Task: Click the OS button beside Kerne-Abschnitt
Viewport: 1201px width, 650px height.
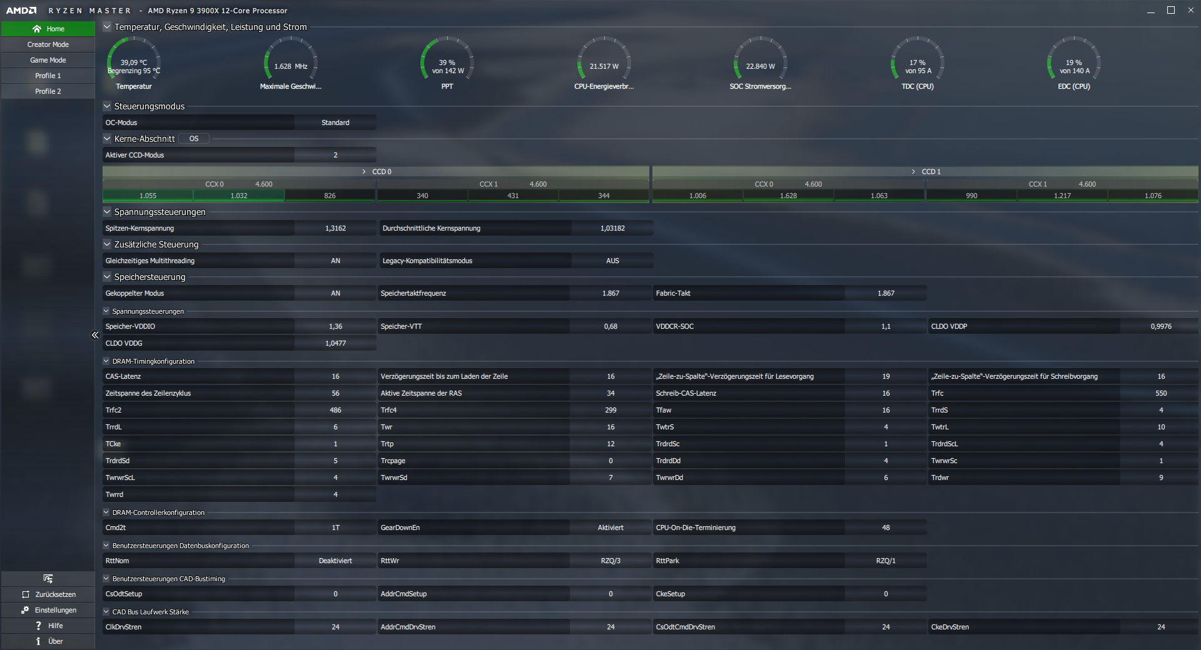Action: (x=194, y=139)
